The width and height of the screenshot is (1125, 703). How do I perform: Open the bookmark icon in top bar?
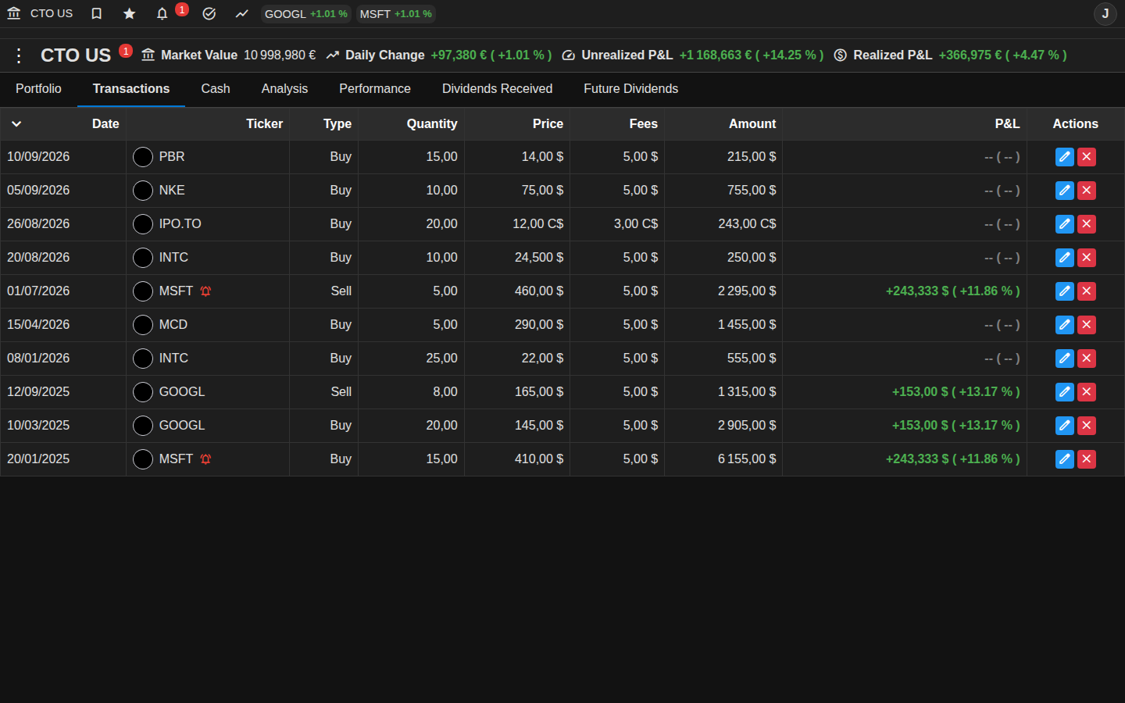[x=97, y=14]
